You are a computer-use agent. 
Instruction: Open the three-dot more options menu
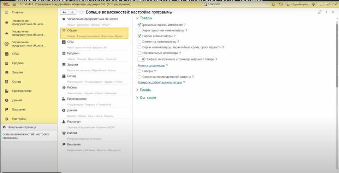click(x=326, y=12)
